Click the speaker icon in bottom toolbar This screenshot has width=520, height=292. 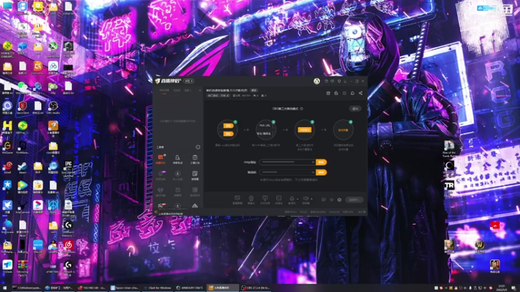click(305, 199)
